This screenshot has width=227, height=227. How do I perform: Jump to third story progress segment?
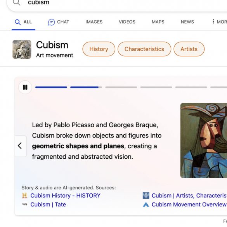pyautogui.click(x=121, y=87)
